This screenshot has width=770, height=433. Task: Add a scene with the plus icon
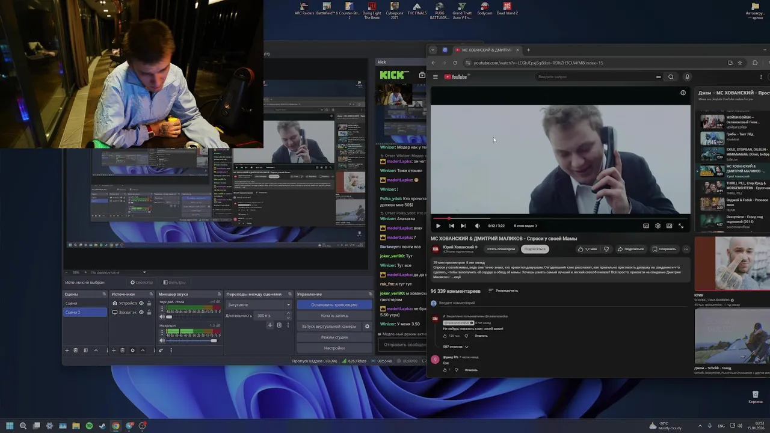[67, 350]
